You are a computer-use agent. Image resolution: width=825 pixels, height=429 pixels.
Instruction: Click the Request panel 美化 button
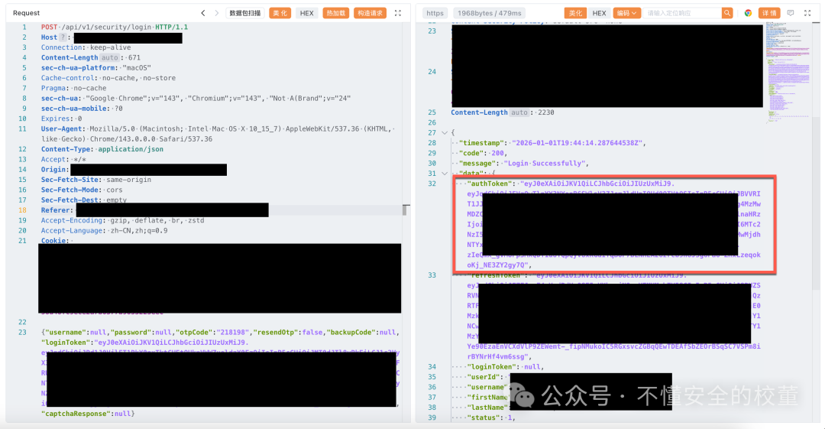(x=280, y=13)
